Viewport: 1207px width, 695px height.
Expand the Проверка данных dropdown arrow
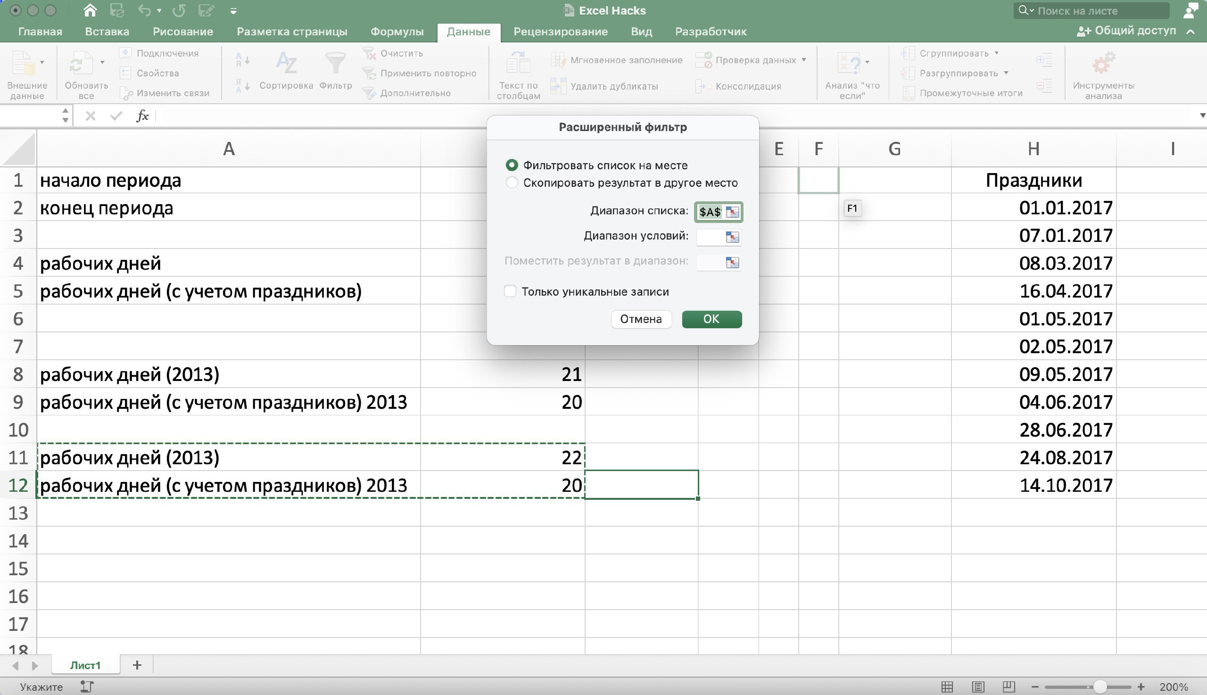pos(804,60)
